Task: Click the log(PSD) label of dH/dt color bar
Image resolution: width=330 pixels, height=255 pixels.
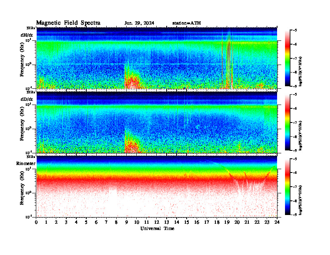Action: click(301, 71)
